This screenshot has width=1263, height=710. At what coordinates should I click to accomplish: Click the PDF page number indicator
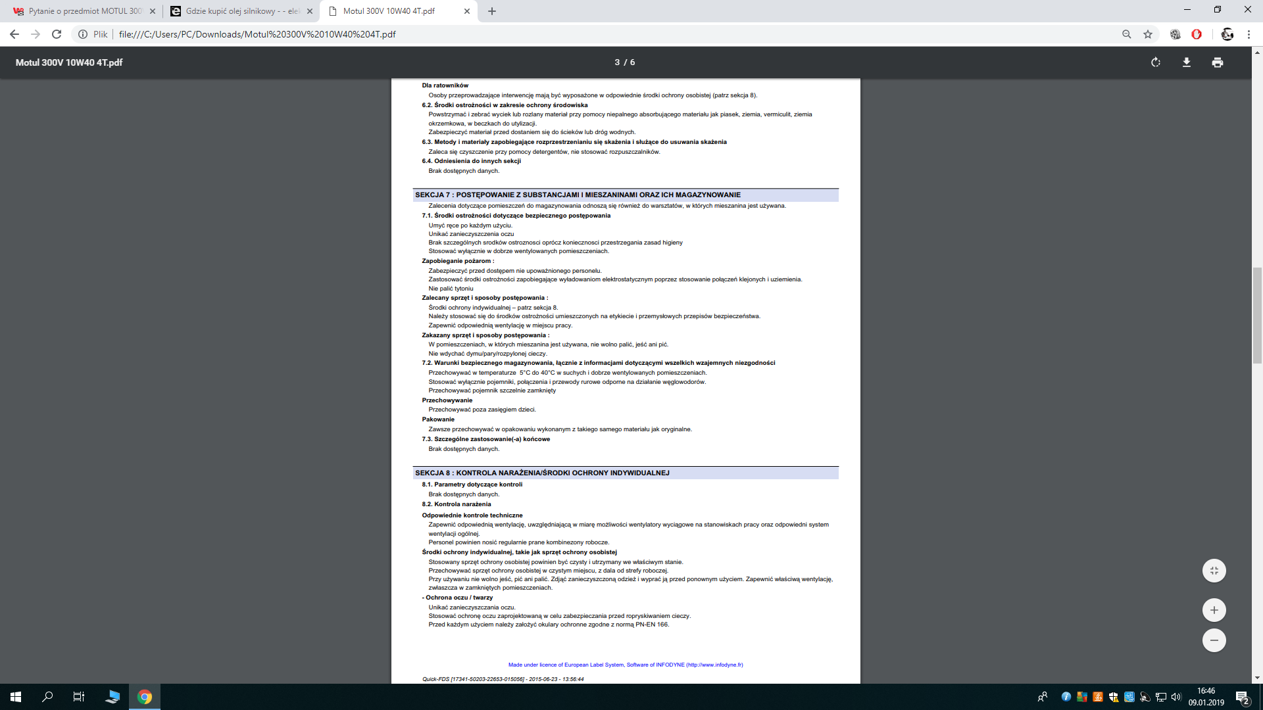[624, 62]
